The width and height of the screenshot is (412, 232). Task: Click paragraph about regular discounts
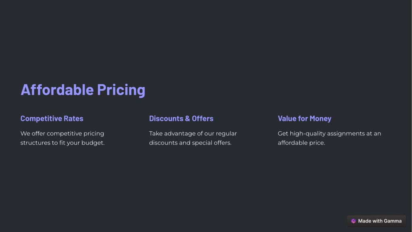193,138
